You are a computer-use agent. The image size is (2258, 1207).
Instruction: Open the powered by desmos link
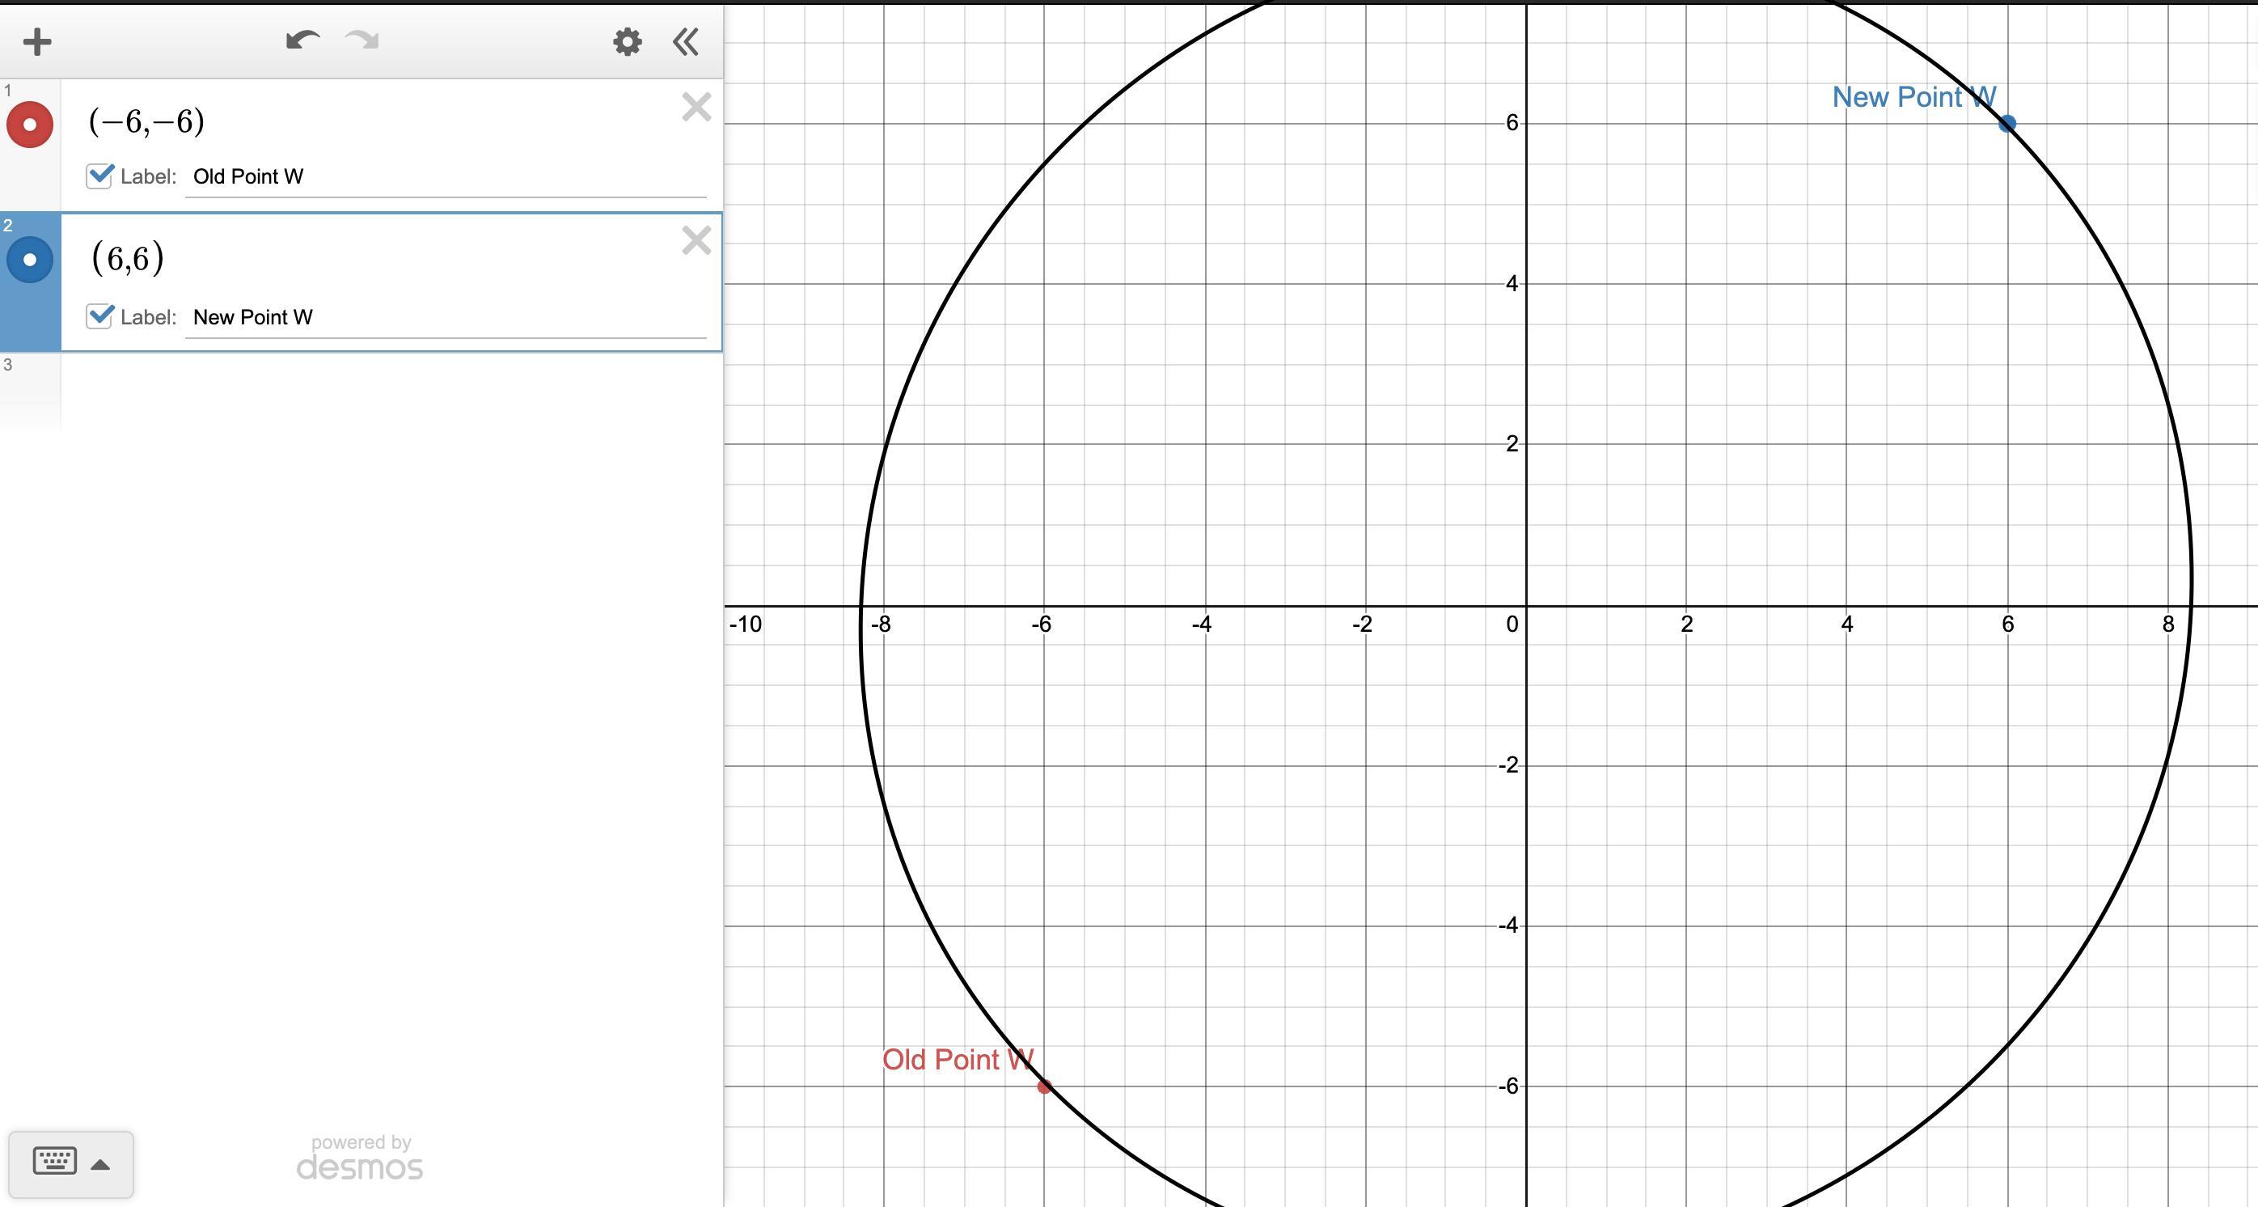[359, 1158]
